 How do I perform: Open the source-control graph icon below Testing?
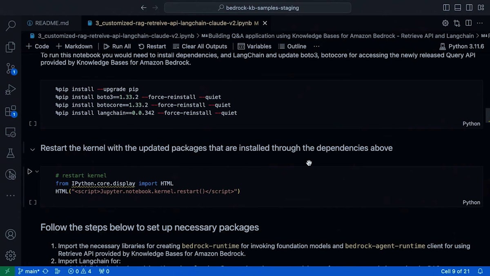pos(11,175)
